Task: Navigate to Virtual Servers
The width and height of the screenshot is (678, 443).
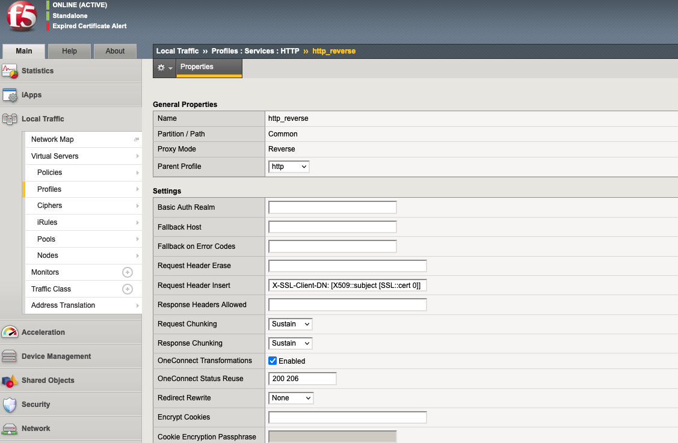Action: pos(54,156)
